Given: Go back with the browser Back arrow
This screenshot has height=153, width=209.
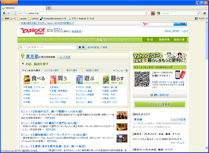Looking at the screenshot, I should click(4, 13).
